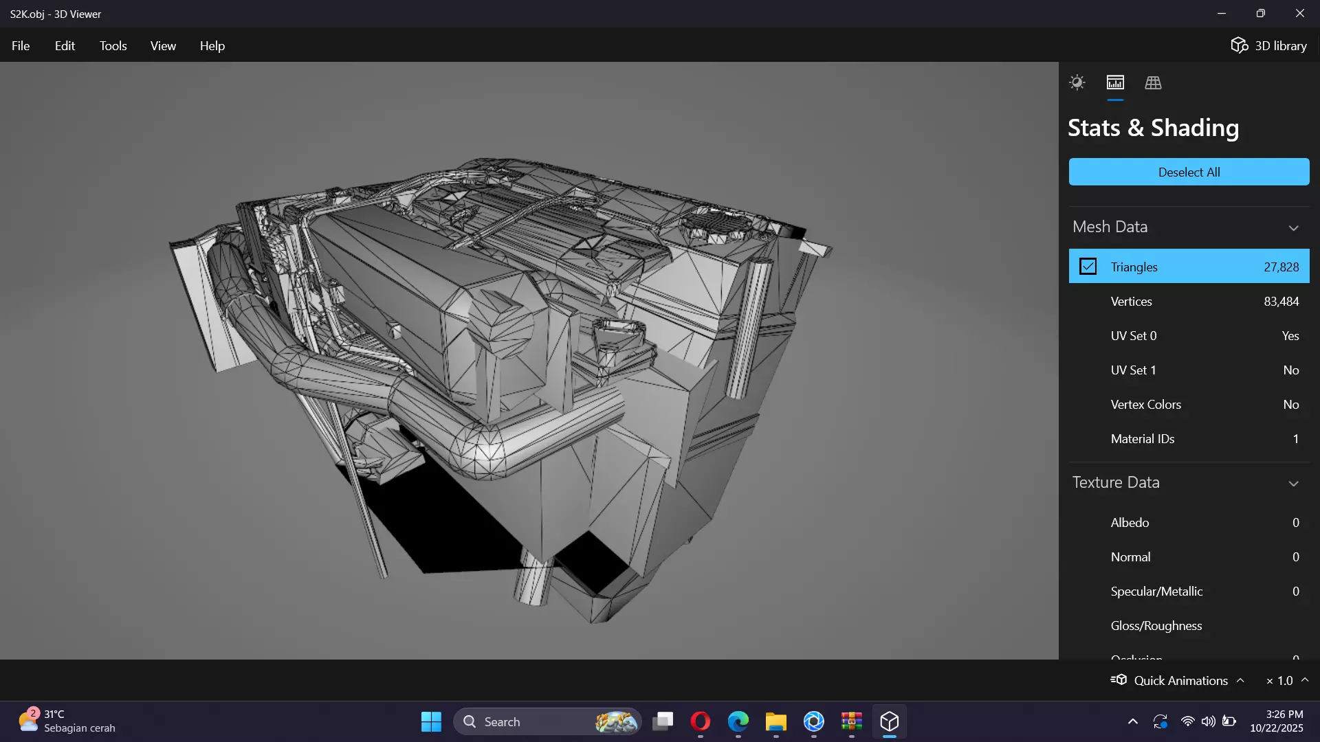Select the Stats & Shading tab icon
The image size is (1320, 742).
pyautogui.click(x=1115, y=82)
